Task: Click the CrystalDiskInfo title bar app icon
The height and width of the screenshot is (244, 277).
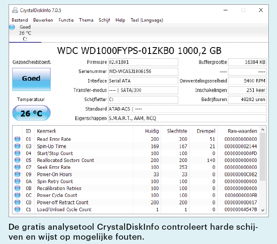Action: (15, 10)
